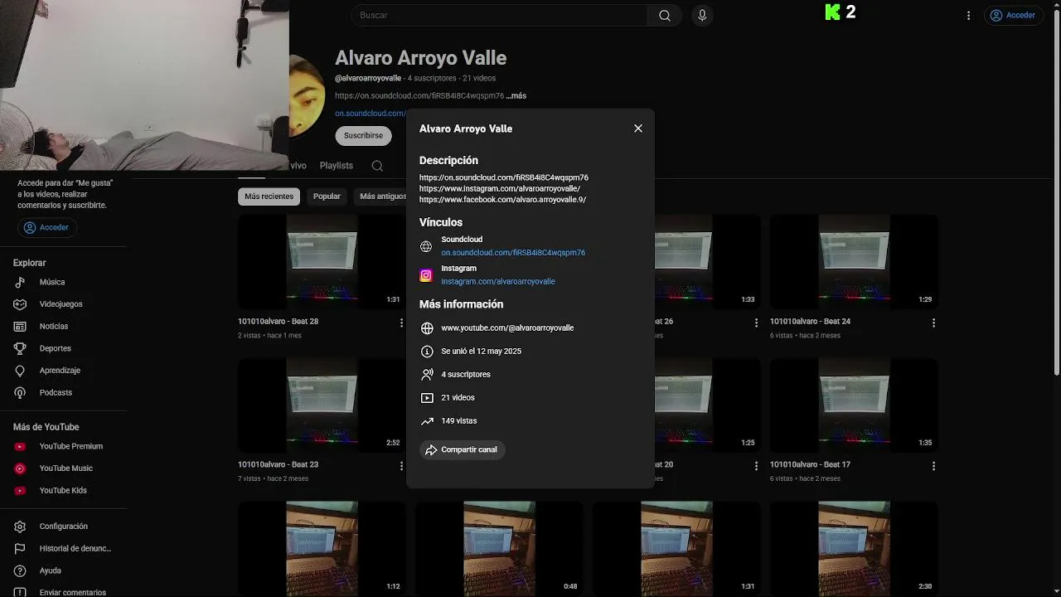1061x597 pixels.
Task: Click the Instagram logo icon in dialog
Action: point(426,275)
